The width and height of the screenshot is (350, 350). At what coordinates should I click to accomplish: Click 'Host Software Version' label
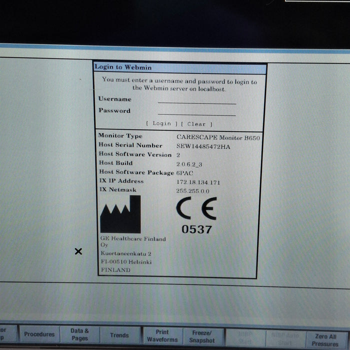[x=135, y=154]
